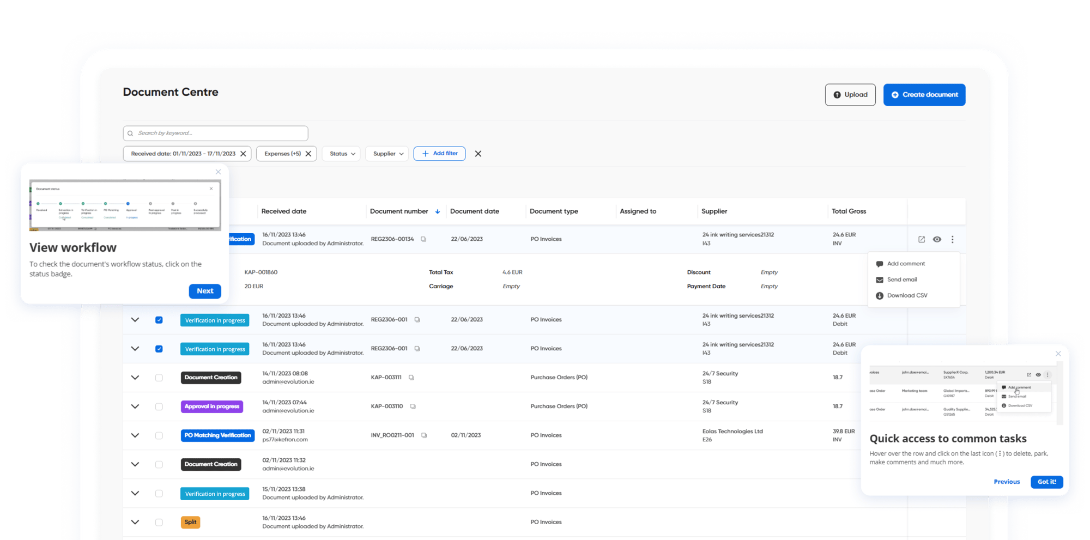
Task: Click the Document type column header
Action: tap(554, 211)
